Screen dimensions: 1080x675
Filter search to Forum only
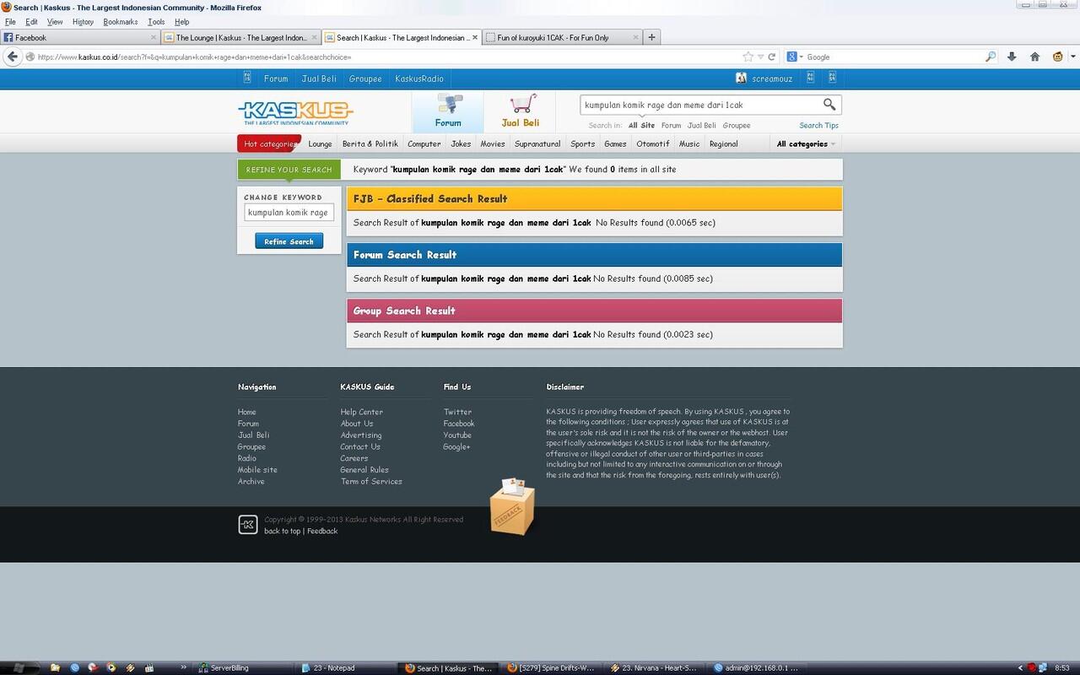coord(671,125)
